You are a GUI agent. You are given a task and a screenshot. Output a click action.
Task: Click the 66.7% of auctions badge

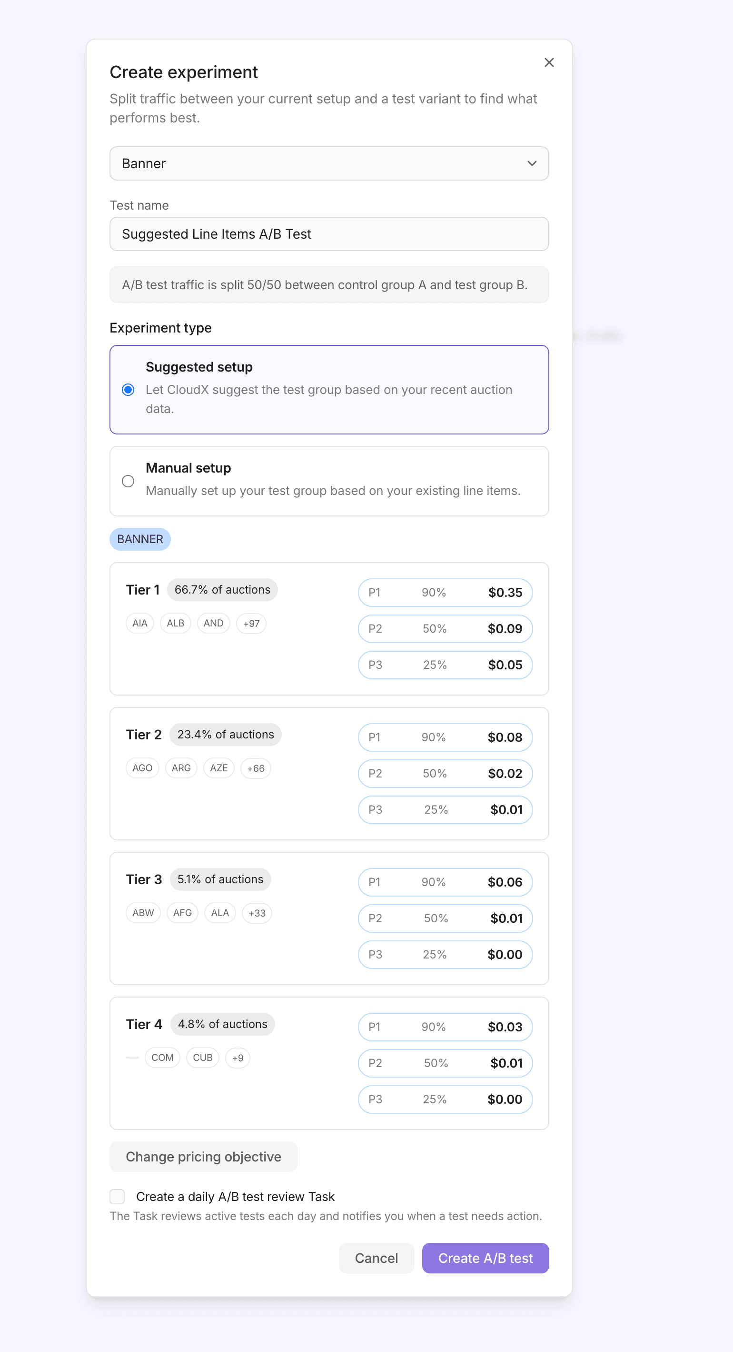(222, 590)
